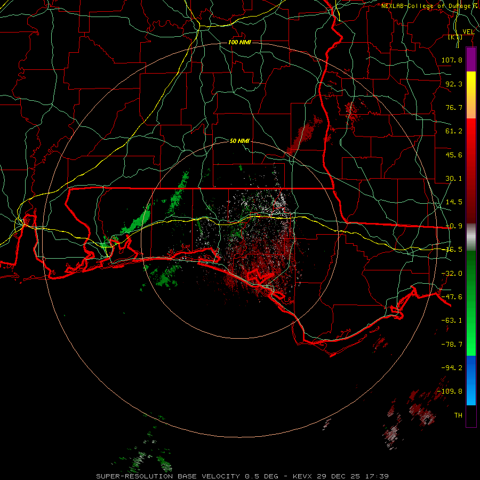This screenshot has height=480, width=480.
Task: Pick the green segment of velocity scale
Action: tap(471, 303)
